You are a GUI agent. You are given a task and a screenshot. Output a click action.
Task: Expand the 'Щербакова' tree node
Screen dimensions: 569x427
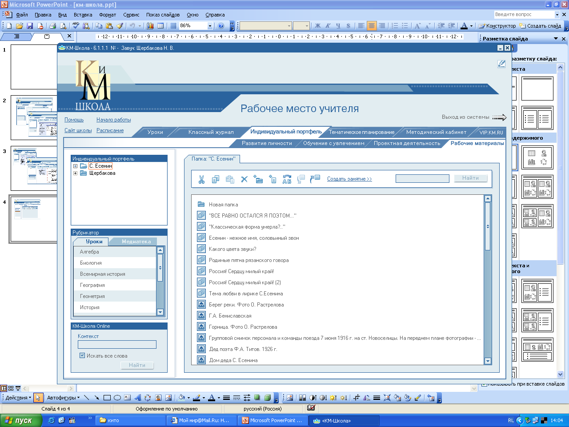pyautogui.click(x=76, y=173)
